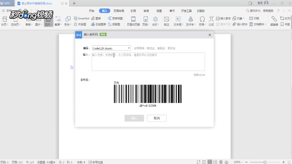Click the search commands (查找命令) box
This screenshot has width=292, height=164.
[260, 11]
